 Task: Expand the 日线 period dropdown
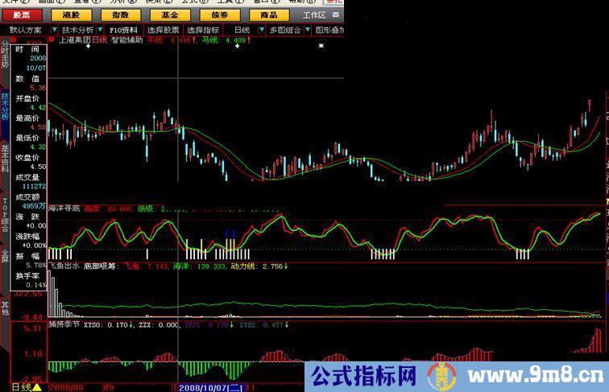click(x=241, y=30)
